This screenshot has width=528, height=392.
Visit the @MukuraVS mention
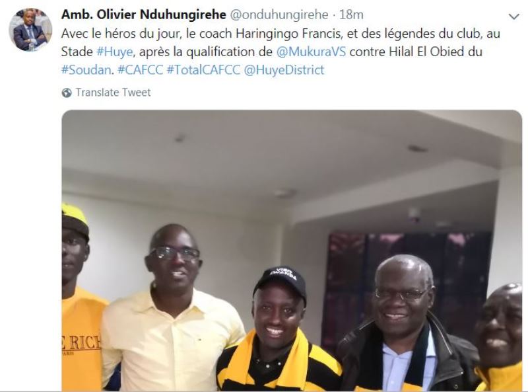tap(311, 52)
